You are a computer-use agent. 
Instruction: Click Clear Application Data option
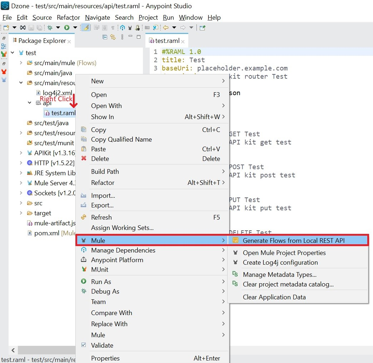(274, 297)
